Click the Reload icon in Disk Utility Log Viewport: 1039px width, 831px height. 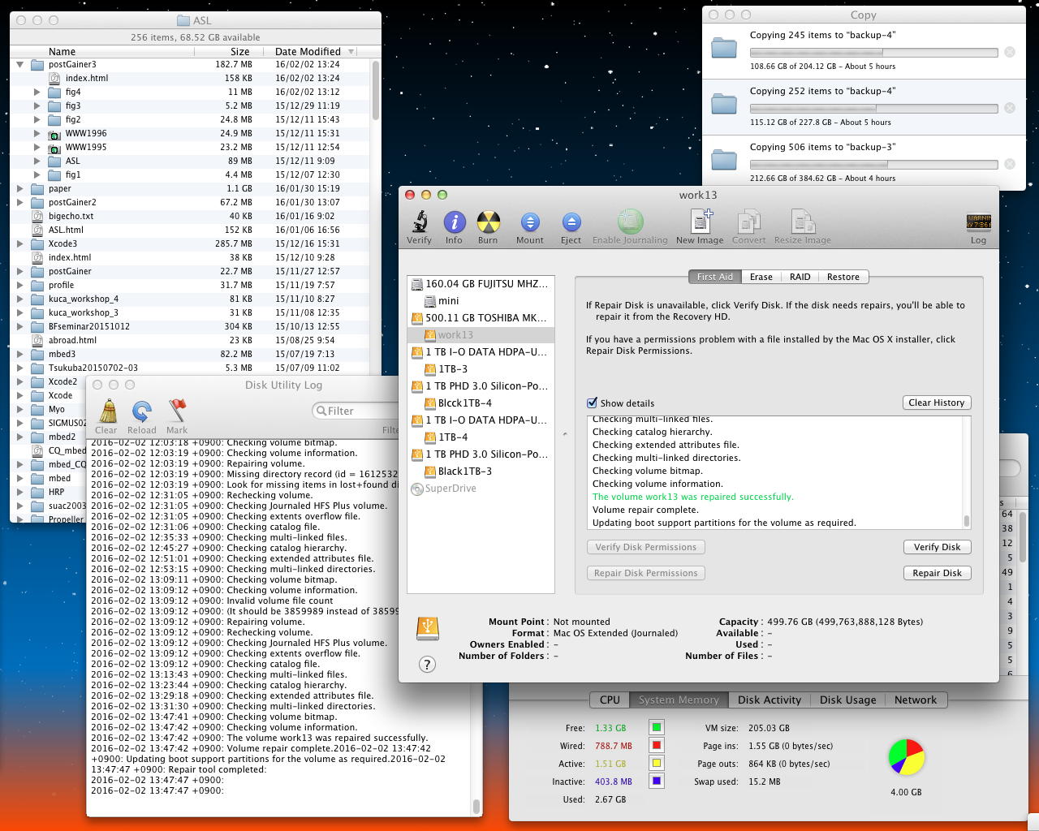coord(141,411)
